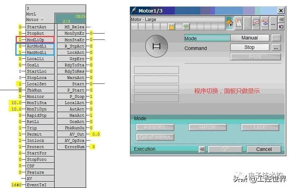Click the Stop command button
This screenshot has width=292, height=188.
pyautogui.click(x=250, y=47)
